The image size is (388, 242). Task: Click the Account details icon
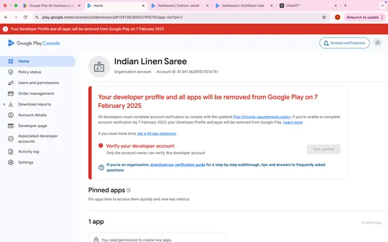pos(10,115)
